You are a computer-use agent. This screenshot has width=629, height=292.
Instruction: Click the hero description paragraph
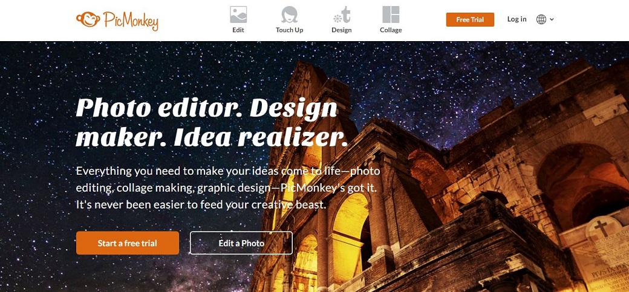pos(228,188)
